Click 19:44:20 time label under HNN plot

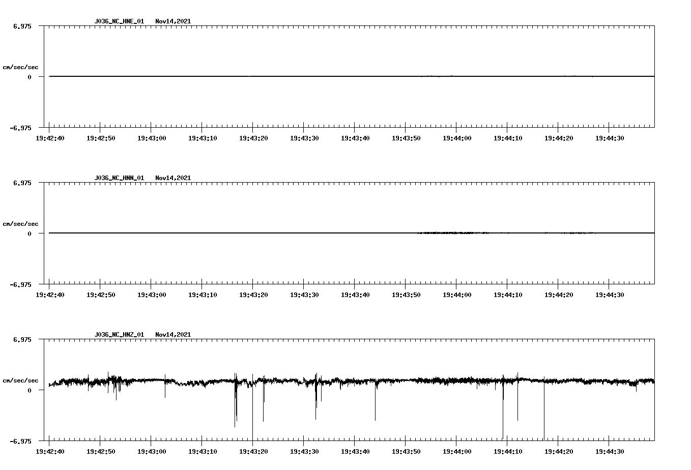point(559,295)
